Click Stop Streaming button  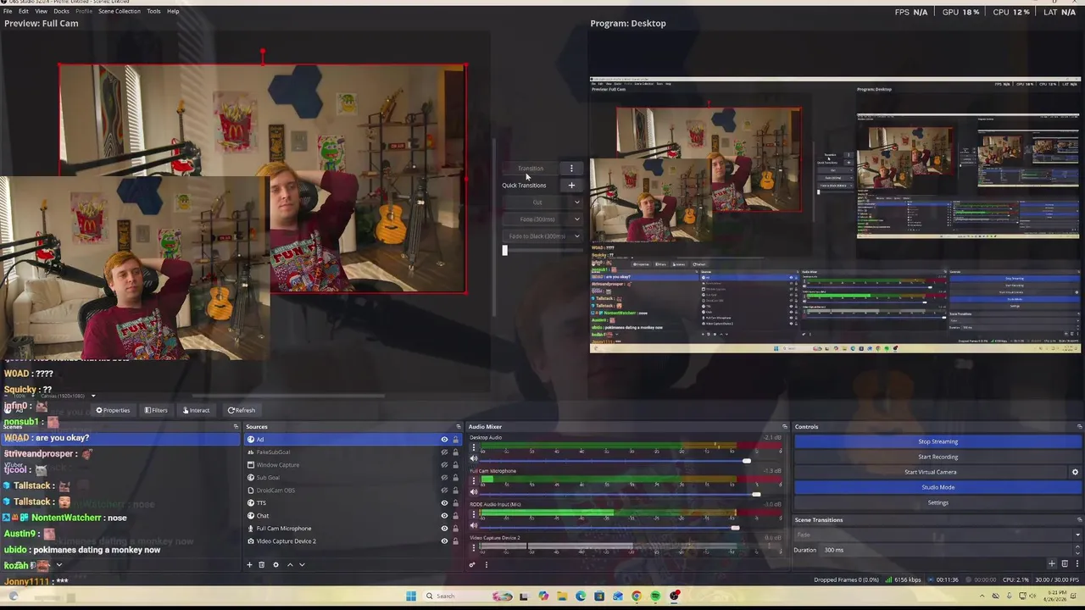pyautogui.click(x=938, y=441)
